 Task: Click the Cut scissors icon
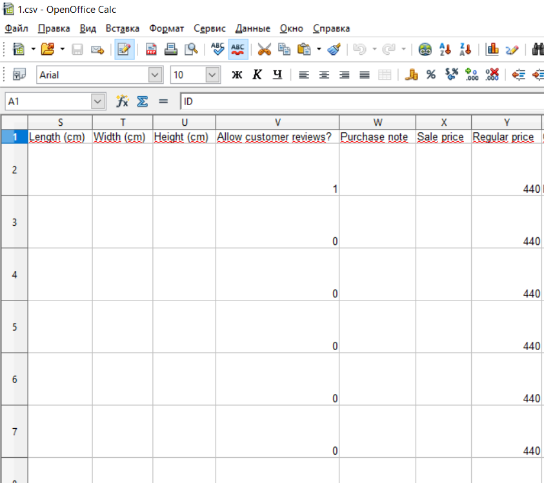pos(264,49)
